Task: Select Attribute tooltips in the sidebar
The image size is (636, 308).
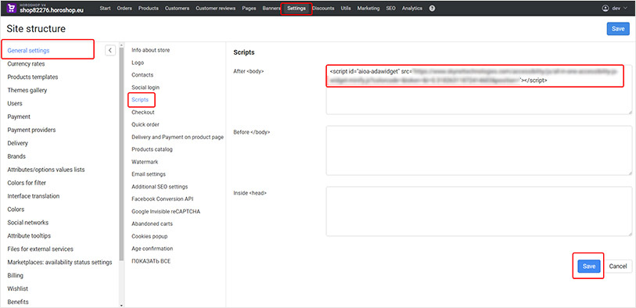Action: click(x=29, y=236)
